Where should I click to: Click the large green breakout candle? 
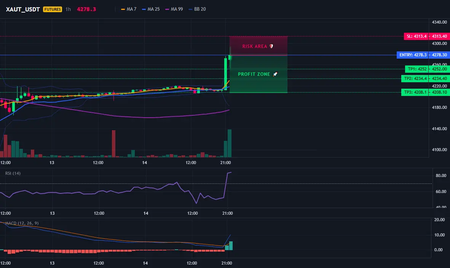(226, 74)
